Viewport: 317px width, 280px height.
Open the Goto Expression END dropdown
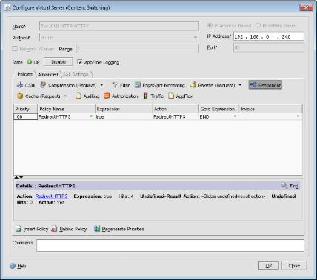(235, 116)
